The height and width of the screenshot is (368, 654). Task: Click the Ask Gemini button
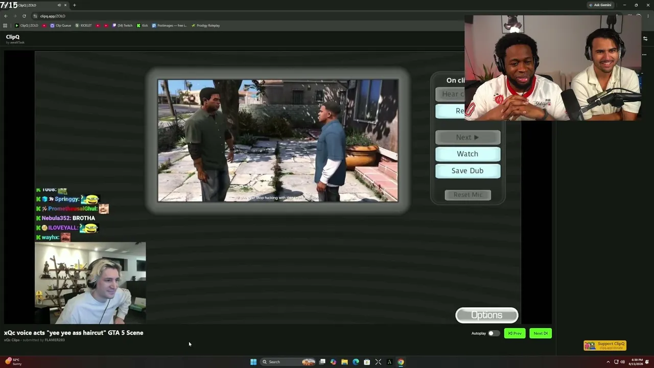point(600,5)
